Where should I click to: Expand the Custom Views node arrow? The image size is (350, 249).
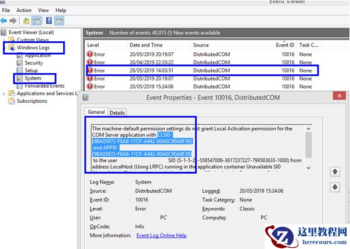point(4,40)
